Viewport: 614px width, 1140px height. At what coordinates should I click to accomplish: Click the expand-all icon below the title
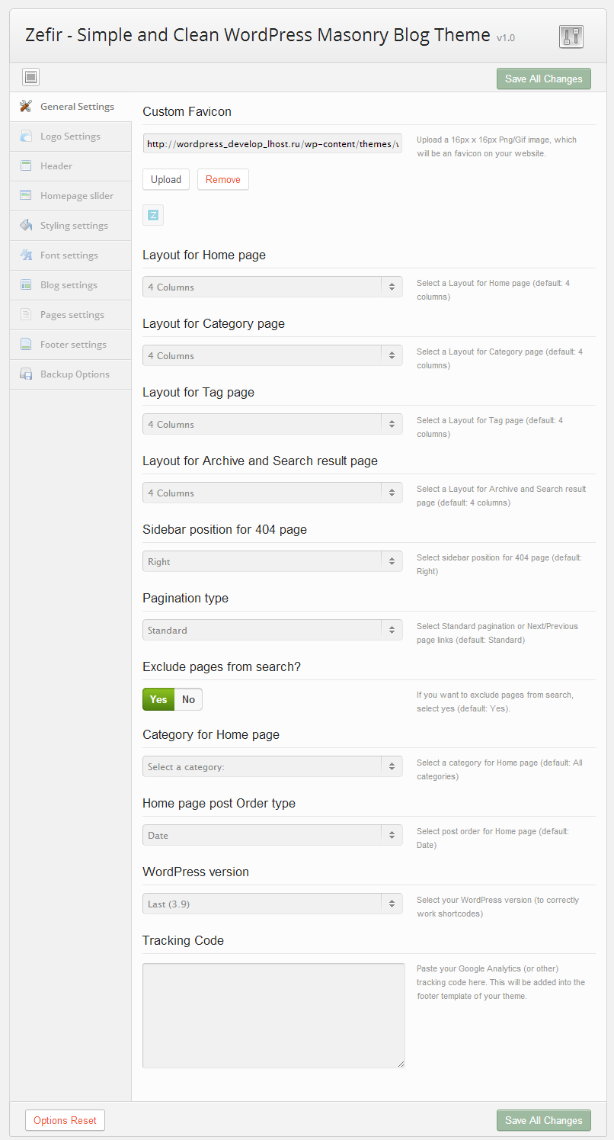pos(30,77)
